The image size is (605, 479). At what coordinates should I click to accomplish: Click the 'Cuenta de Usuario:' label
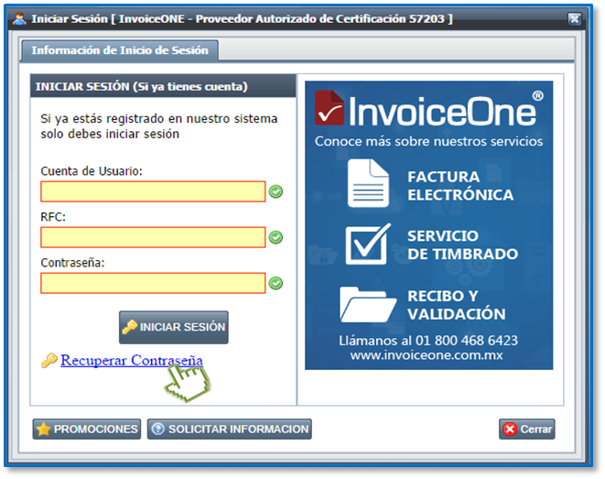92,171
